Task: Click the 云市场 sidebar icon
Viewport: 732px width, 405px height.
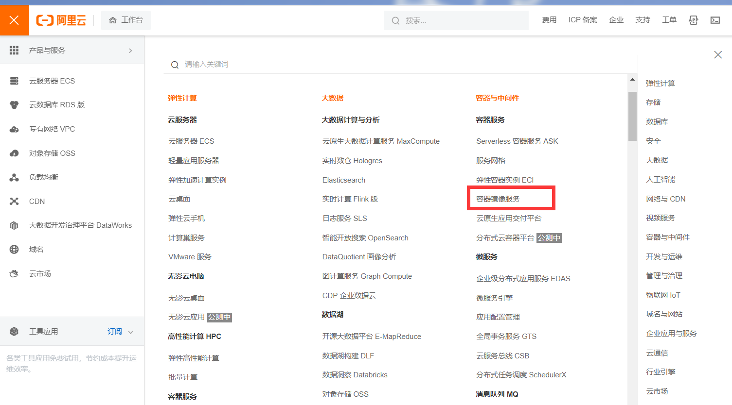Action: (14, 274)
